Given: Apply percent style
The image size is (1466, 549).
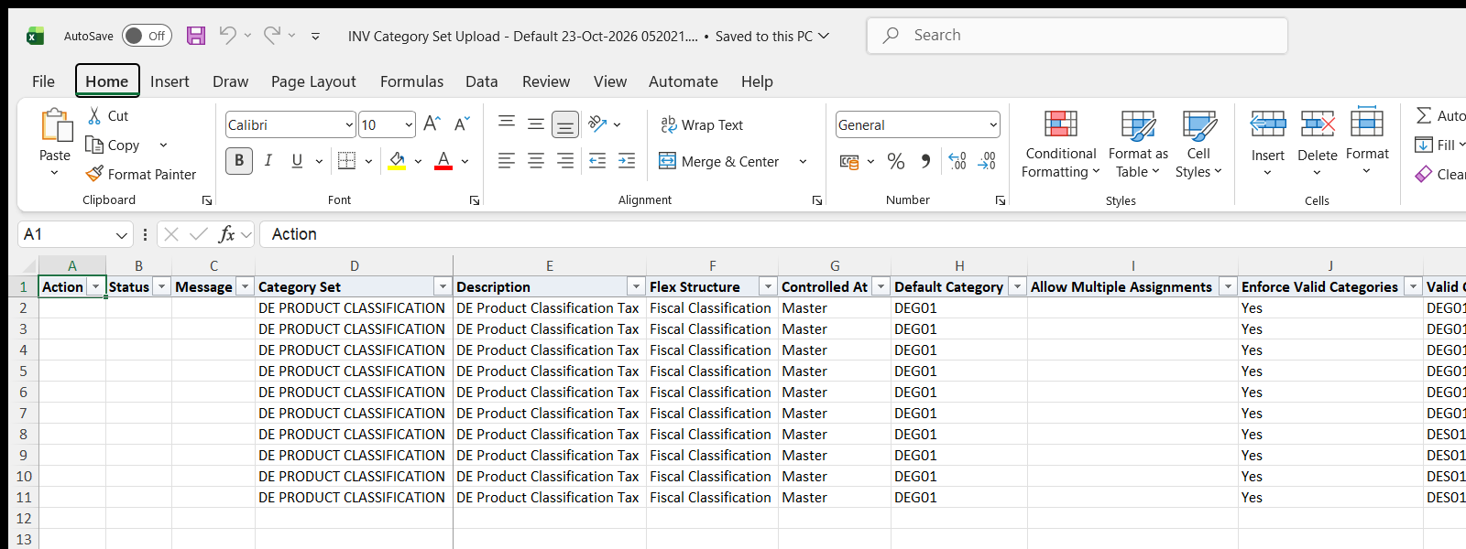Looking at the screenshot, I should tap(896, 161).
